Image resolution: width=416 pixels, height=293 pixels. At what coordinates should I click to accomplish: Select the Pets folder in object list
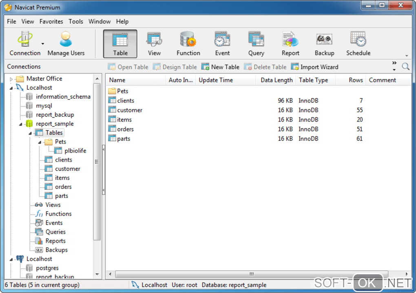pos(122,91)
